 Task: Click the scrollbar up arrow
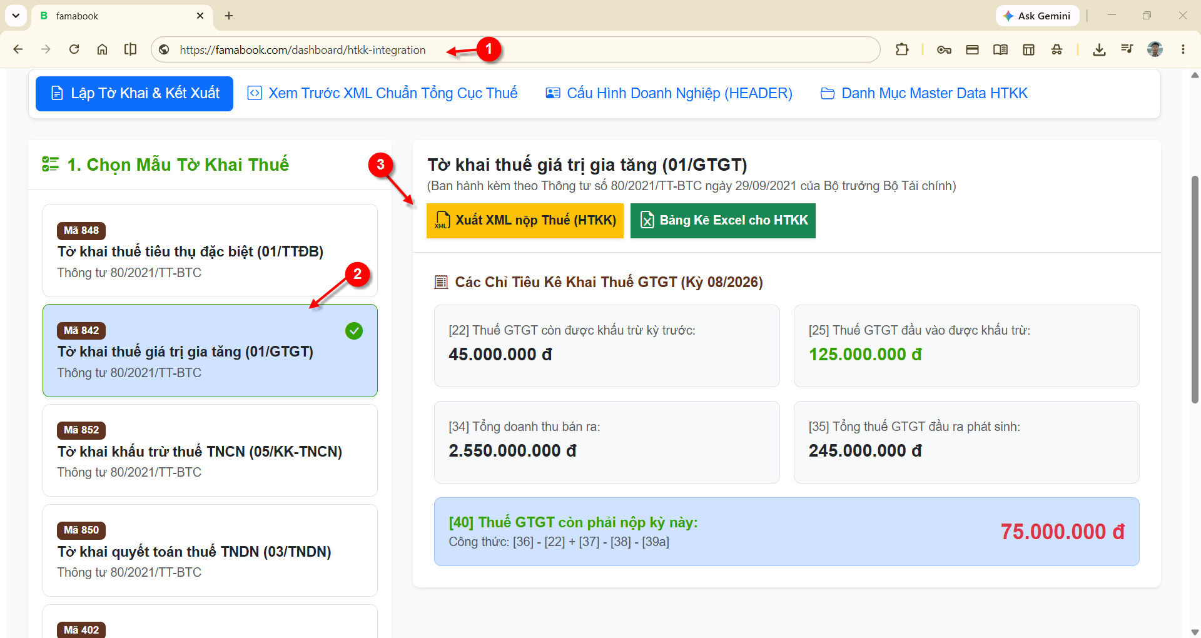point(1195,75)
